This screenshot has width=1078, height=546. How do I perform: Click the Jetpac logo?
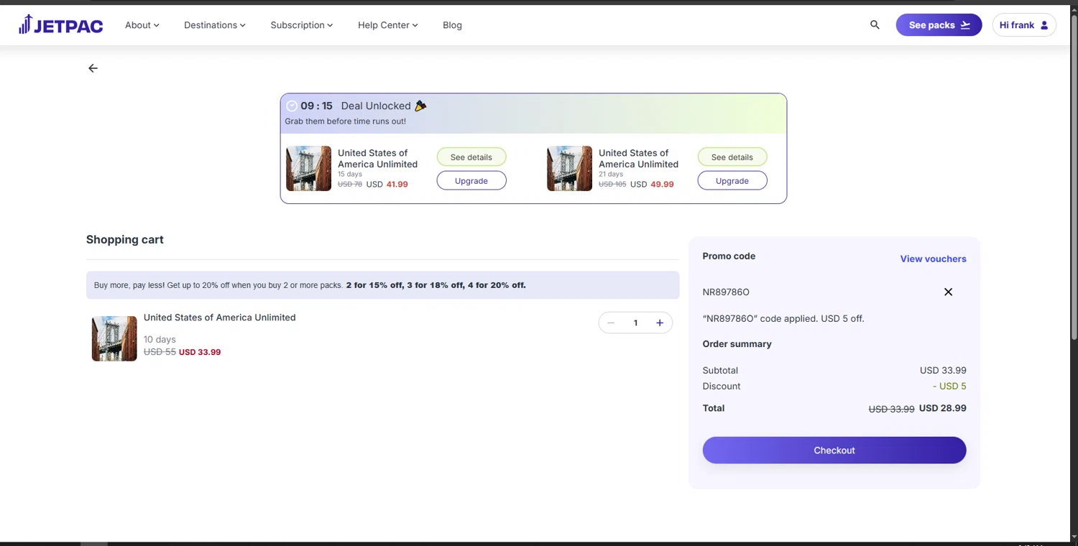pyautogui.click(x=60, y=24)
